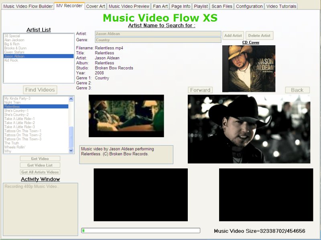Image resolution: width=321 pixels, height=240 pixels.
Task: Click the Back button
Action: tap(297, 90)
